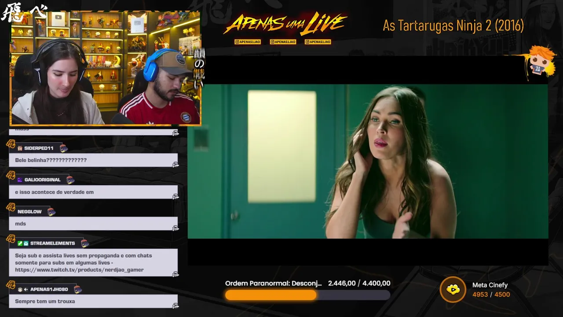Click the orange kanji icon above SIDERPED11
Image resolution: width=563 pixels, height=317 pixels.
tap(11, 144)
